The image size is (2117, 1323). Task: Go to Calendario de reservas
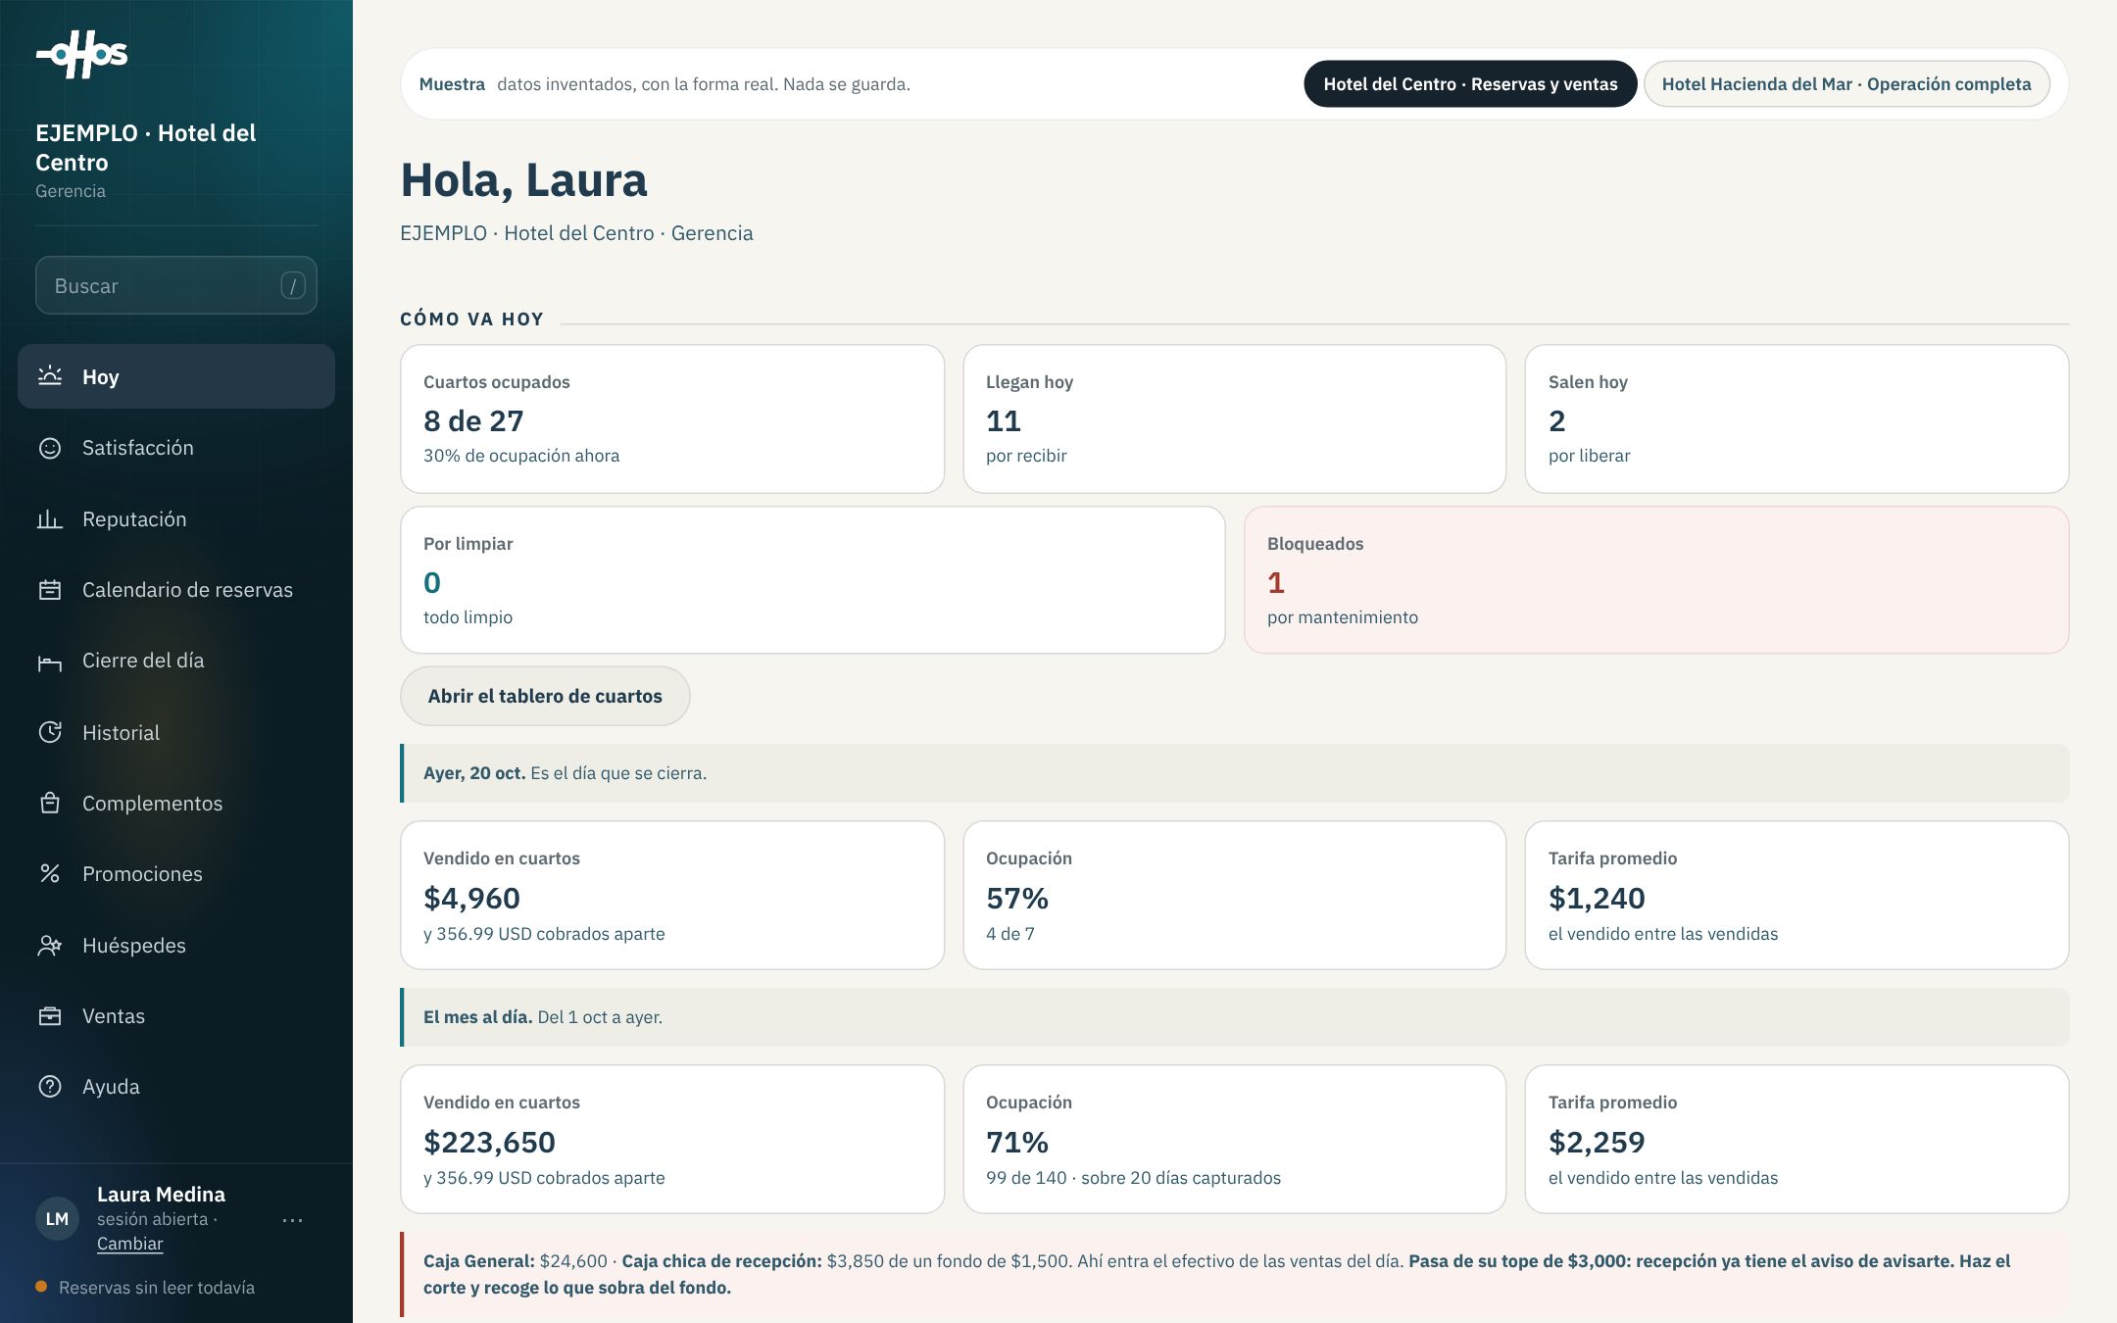176,590
